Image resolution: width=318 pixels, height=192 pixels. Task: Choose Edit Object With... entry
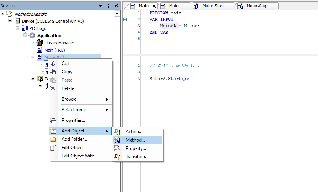tap(80, 156)
